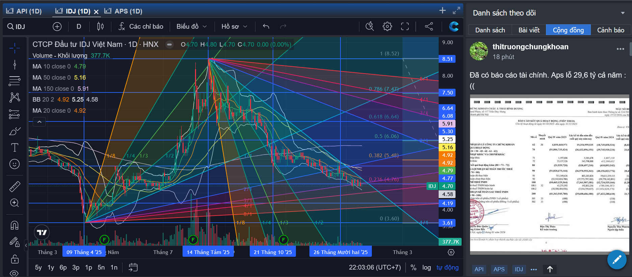Expand the Hồ sơ dropdown
This screenshot has height=277, width=632.
234,27
